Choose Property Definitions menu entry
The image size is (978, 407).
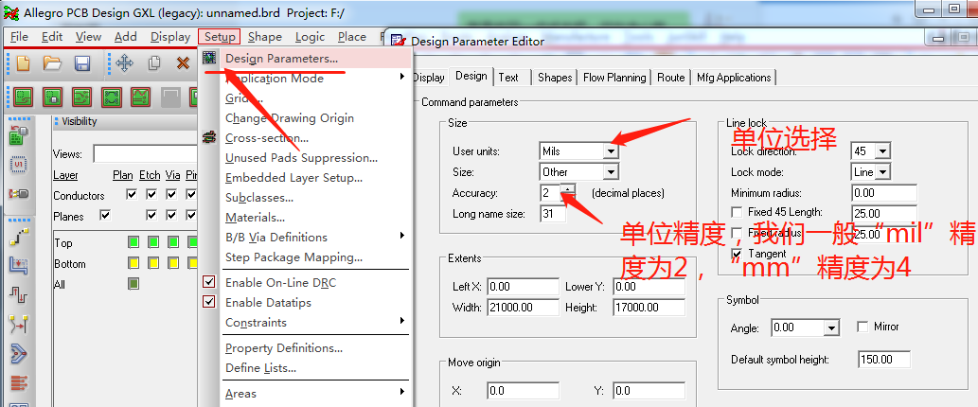coord(284,347)
